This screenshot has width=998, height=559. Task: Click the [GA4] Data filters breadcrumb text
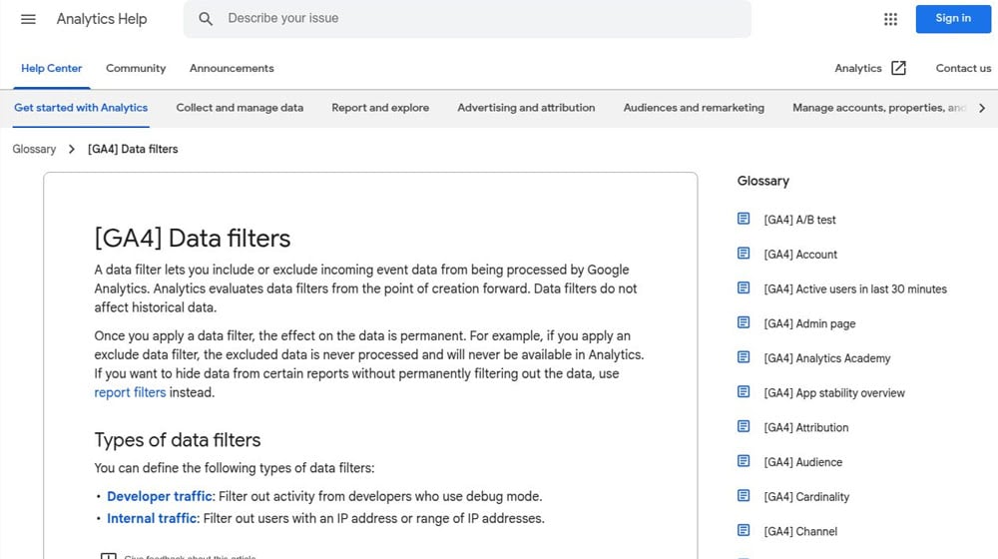[133, 149]
